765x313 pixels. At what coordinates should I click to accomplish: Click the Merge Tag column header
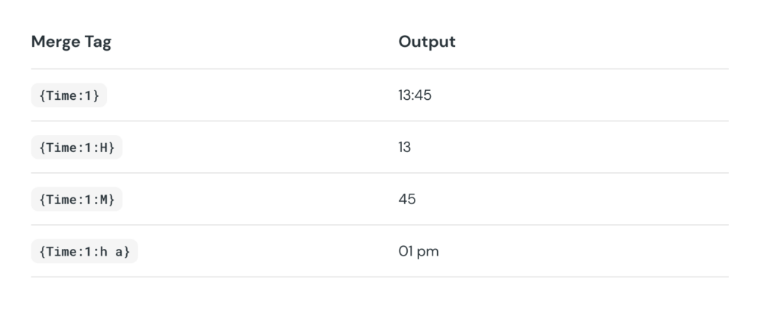tap(71, 42)
